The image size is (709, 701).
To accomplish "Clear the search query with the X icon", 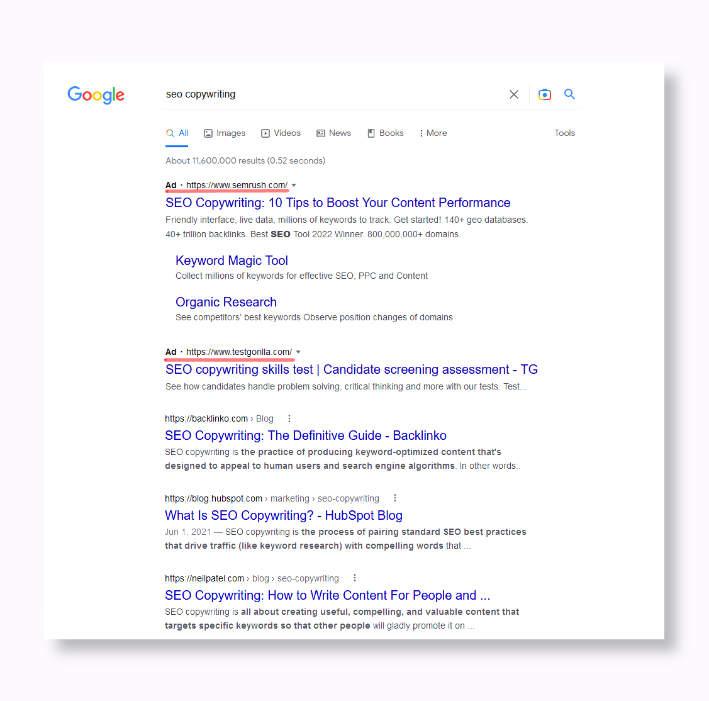I will click(x=513, y=94).
